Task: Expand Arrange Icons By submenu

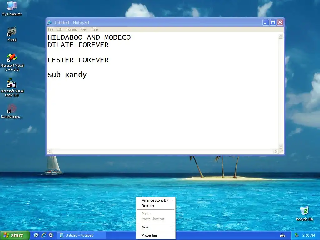Action: [x=156, y=200]
